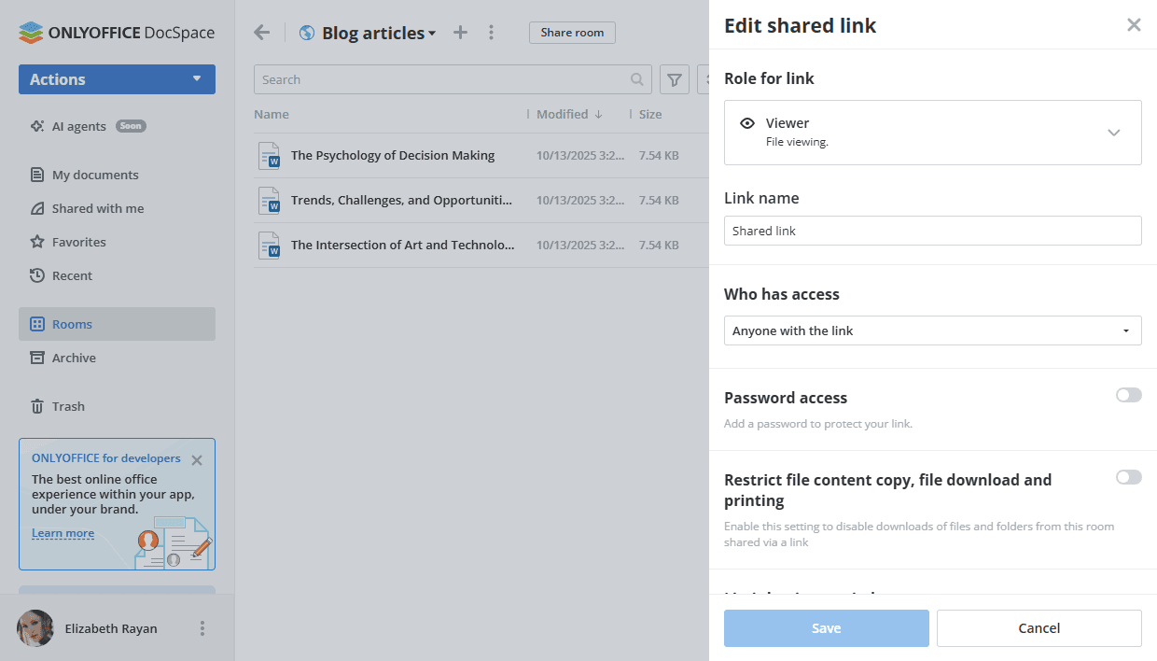Open the Anyone with the link dropdown
Screen dimensions: 1157x661
pyautogui.click(x=932, y=330)
